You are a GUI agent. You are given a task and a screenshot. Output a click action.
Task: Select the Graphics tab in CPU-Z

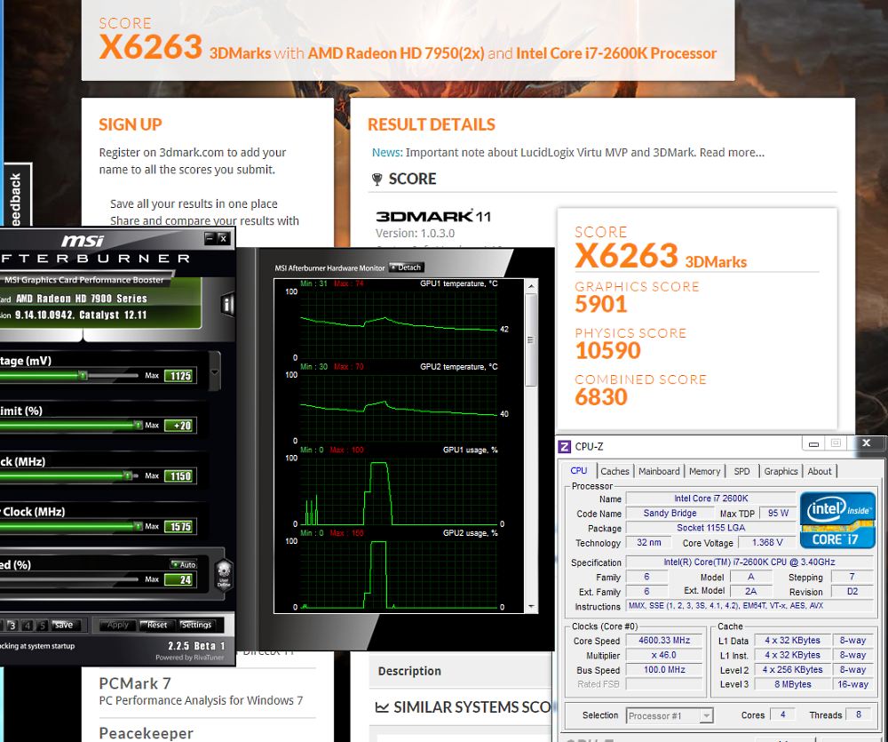pos(781,471)
